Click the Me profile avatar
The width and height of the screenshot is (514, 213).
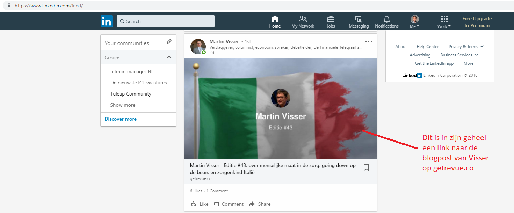415,19
